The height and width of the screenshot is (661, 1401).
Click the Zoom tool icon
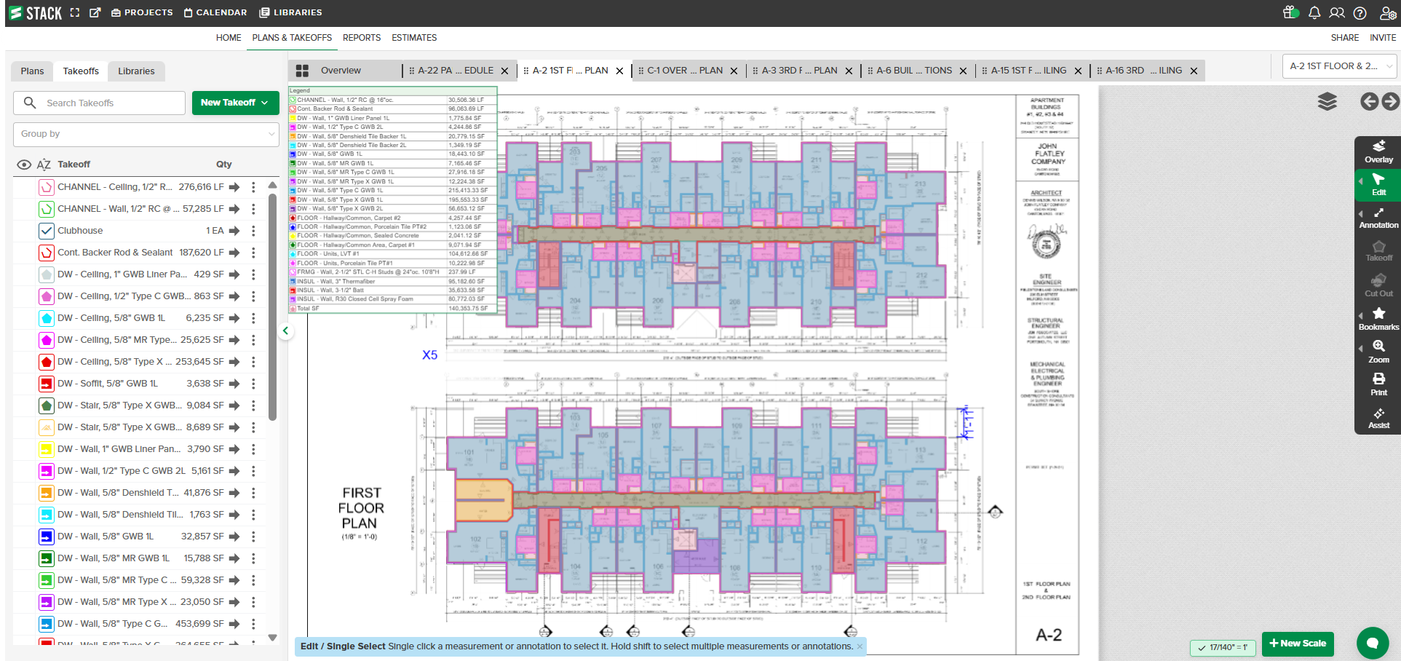tap(1378, 352)
